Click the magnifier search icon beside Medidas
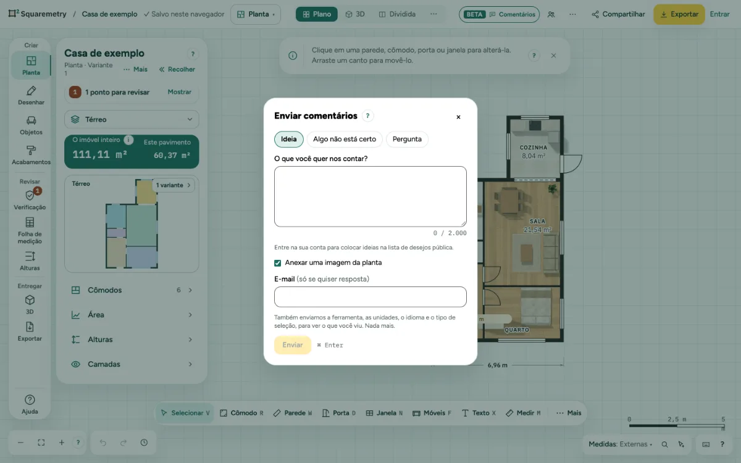This screenshot has width=741, height=463. pyautogui.click(x=665, y=444)
